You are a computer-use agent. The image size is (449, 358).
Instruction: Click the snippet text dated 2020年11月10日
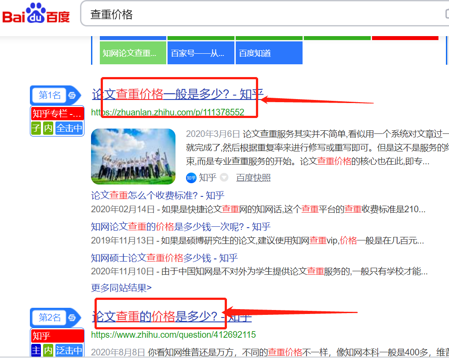(259, 271)
